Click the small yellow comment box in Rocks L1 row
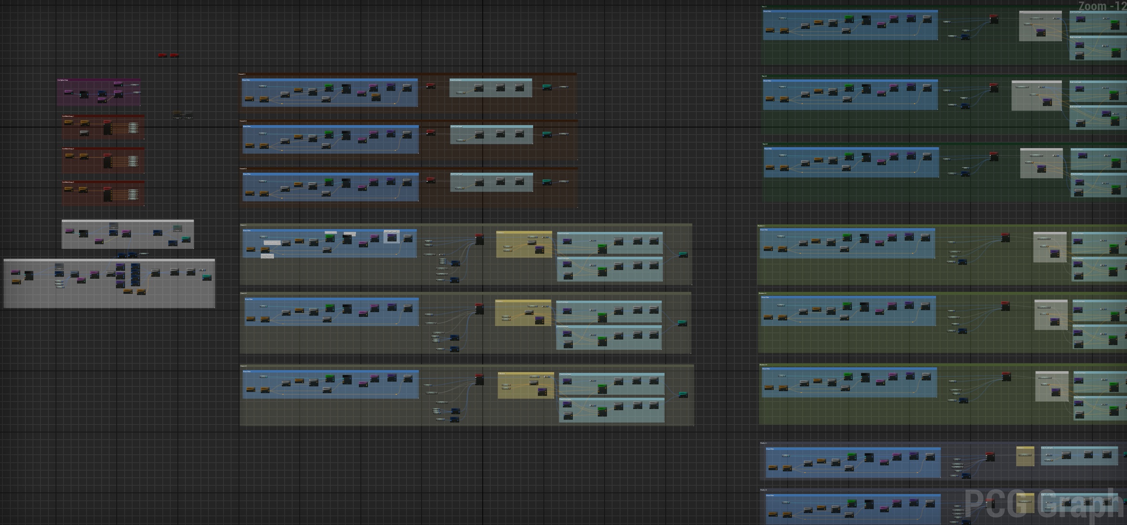The height and width of the screenshot is (525, 1127). [1025, 456]
